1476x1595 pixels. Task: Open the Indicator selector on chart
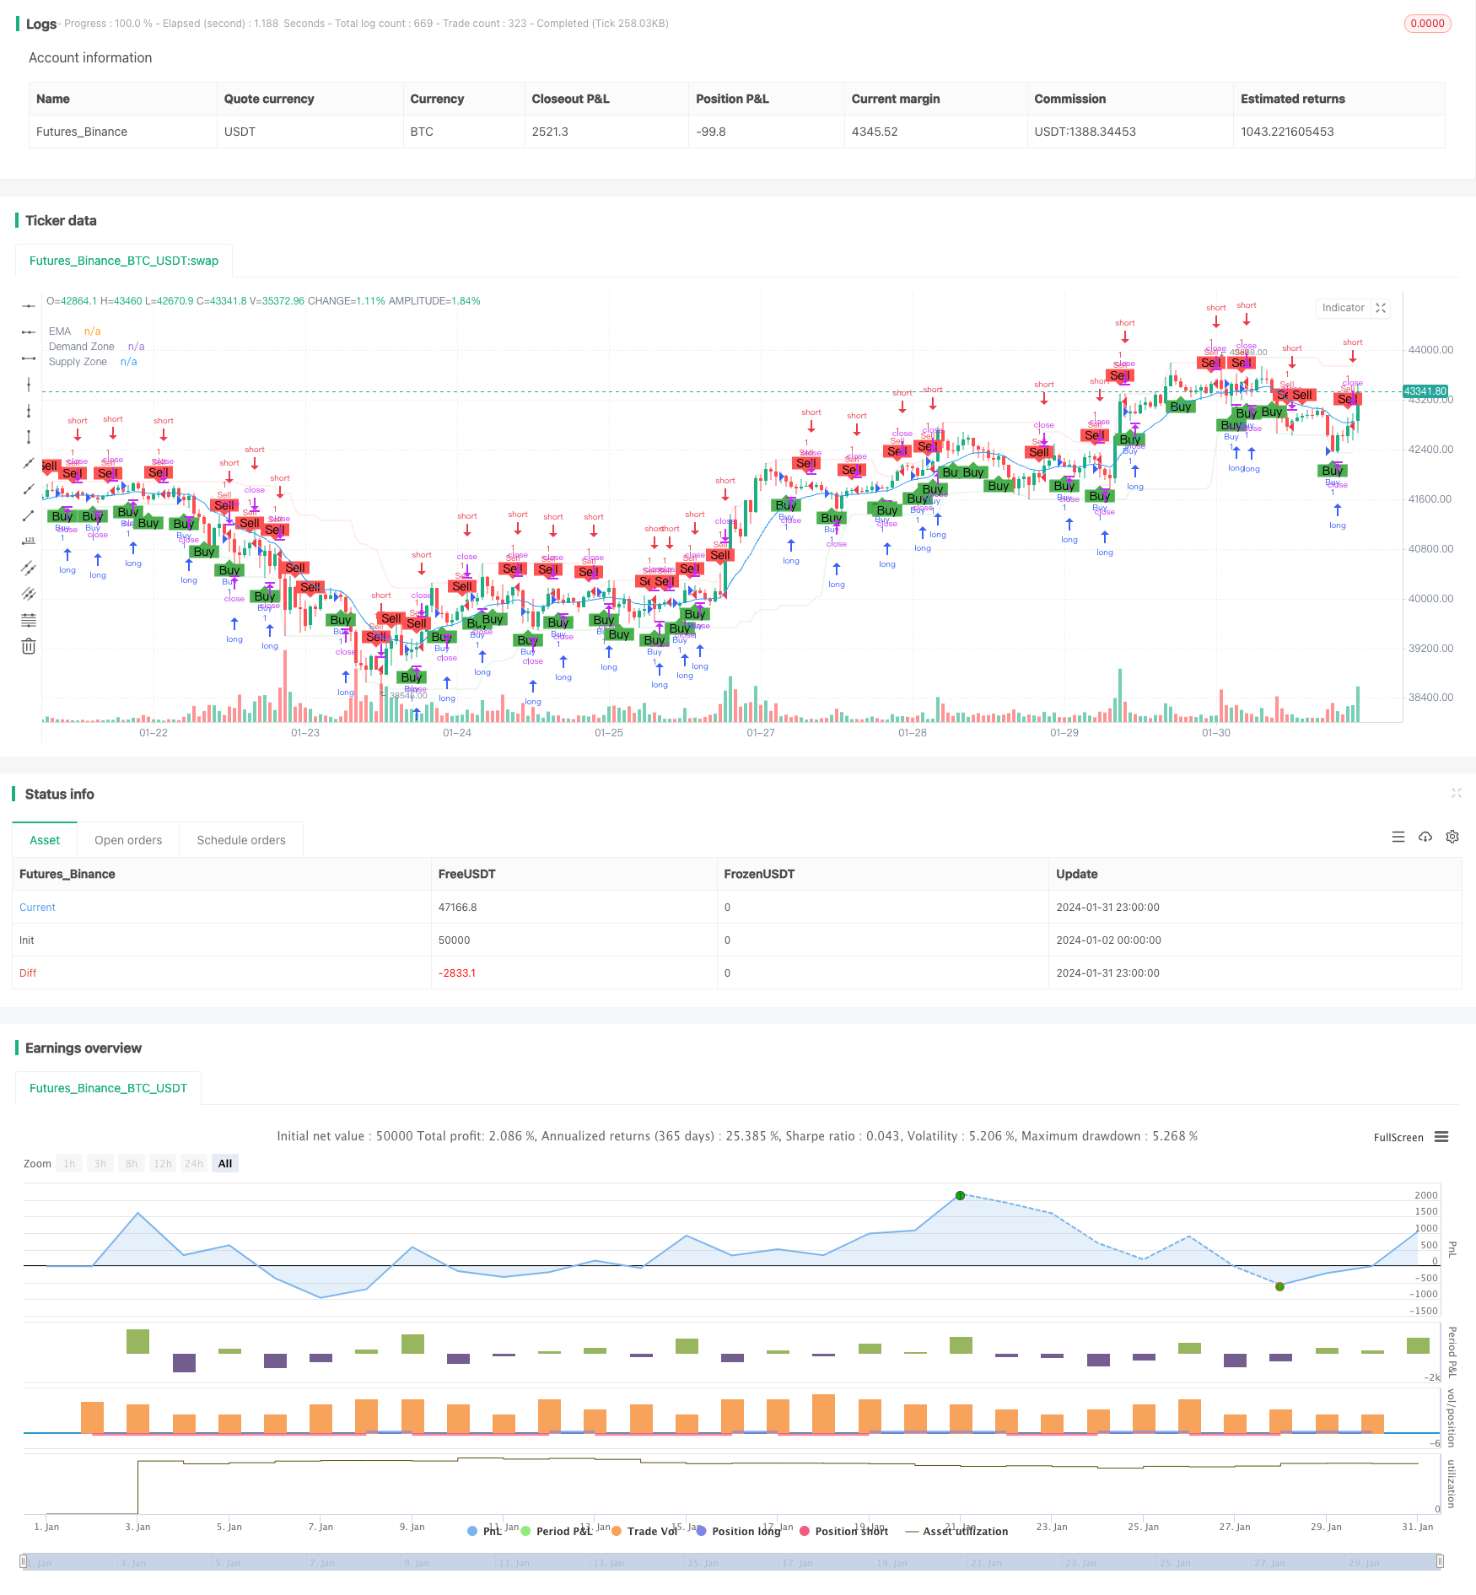click(1343, 308)
